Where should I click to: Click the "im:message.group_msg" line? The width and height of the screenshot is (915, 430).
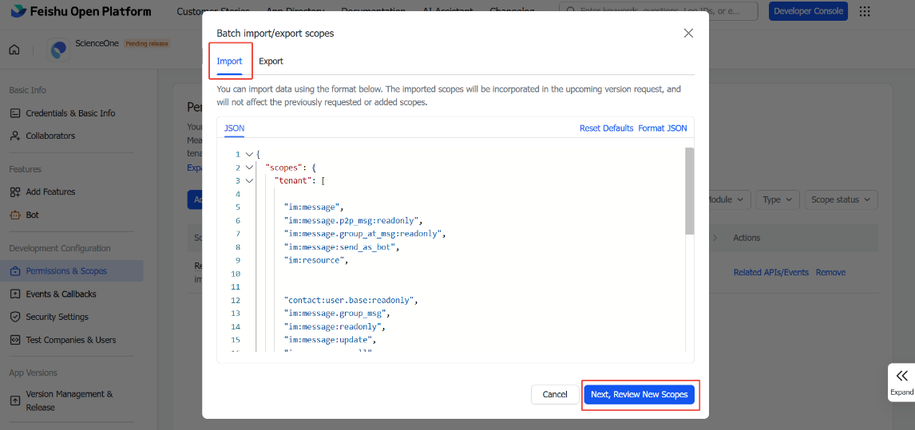coord(336,314)
